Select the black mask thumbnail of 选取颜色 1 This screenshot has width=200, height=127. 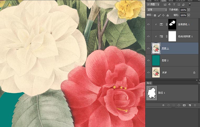click(172, 24)
